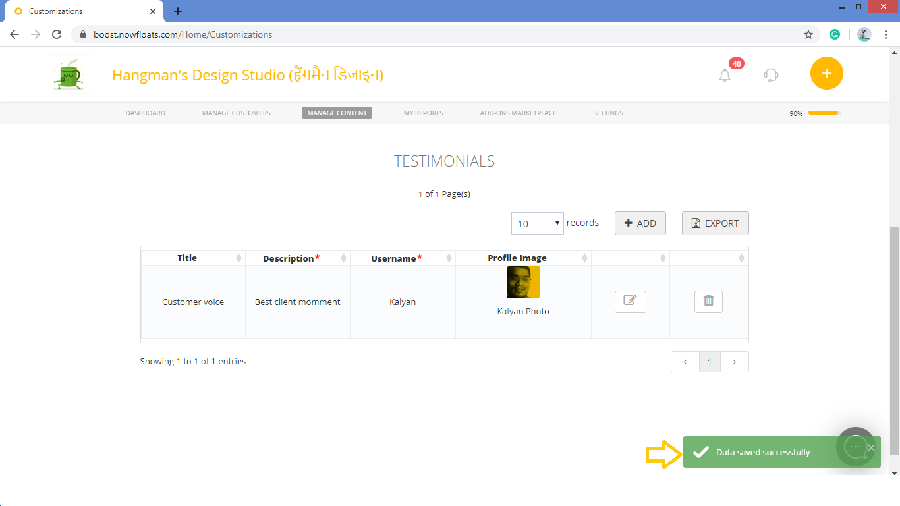The image size is (900, 506).
Task: Open the My Reports menu
Action: pos(424,113)
